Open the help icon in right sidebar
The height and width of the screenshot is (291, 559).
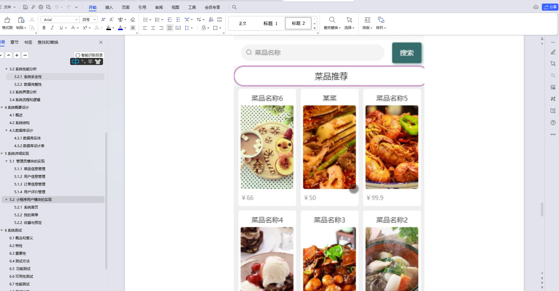click(553, 123)
